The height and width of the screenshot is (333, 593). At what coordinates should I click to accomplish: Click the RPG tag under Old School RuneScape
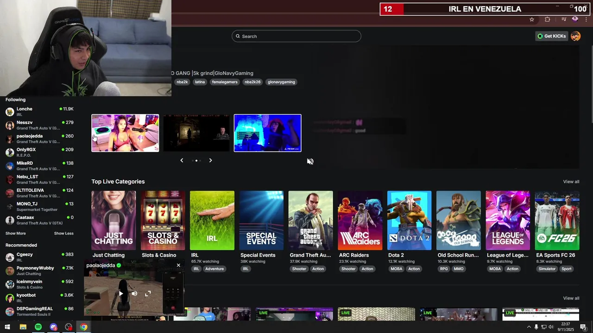pos(444,269)
